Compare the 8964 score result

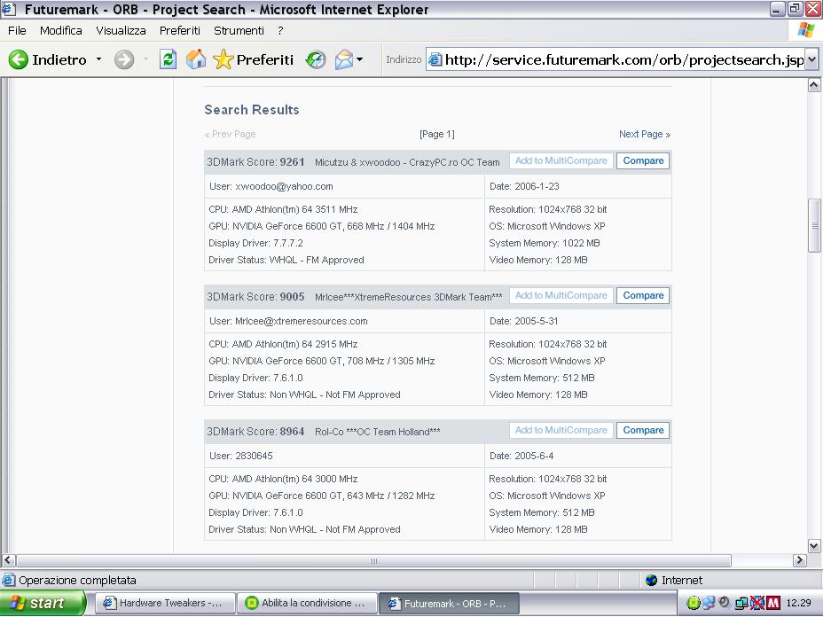tap(643, 431)
